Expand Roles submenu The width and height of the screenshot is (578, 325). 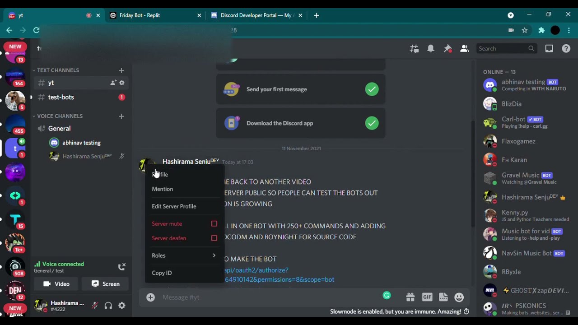(185, 255)
